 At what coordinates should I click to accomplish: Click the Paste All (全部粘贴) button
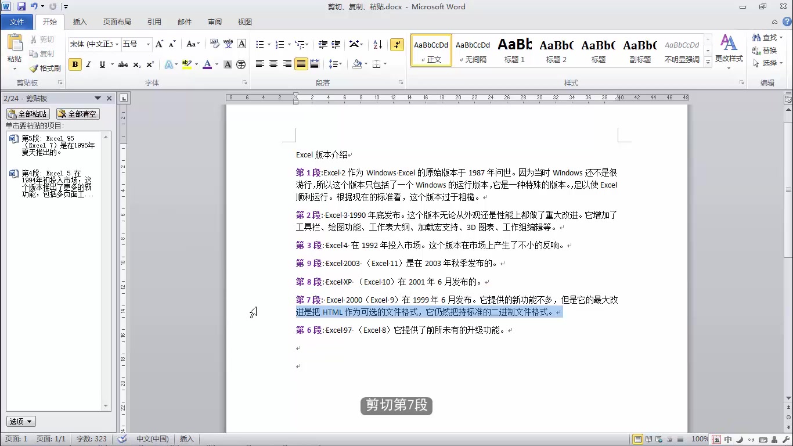(x=28, y=114)
